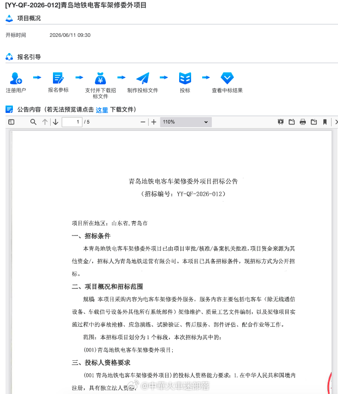Zoom in on the PDF
Image resolution: width=338 pixels, height=394 pixels.
[x=154, y=122]
